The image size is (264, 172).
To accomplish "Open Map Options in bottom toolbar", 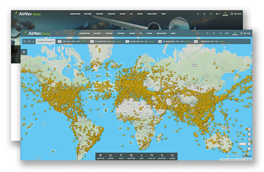I will tap(132, 156).
